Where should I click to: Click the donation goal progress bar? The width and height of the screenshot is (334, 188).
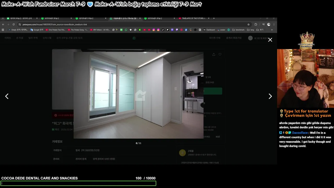pyautogui.click(x=78, y=183)
